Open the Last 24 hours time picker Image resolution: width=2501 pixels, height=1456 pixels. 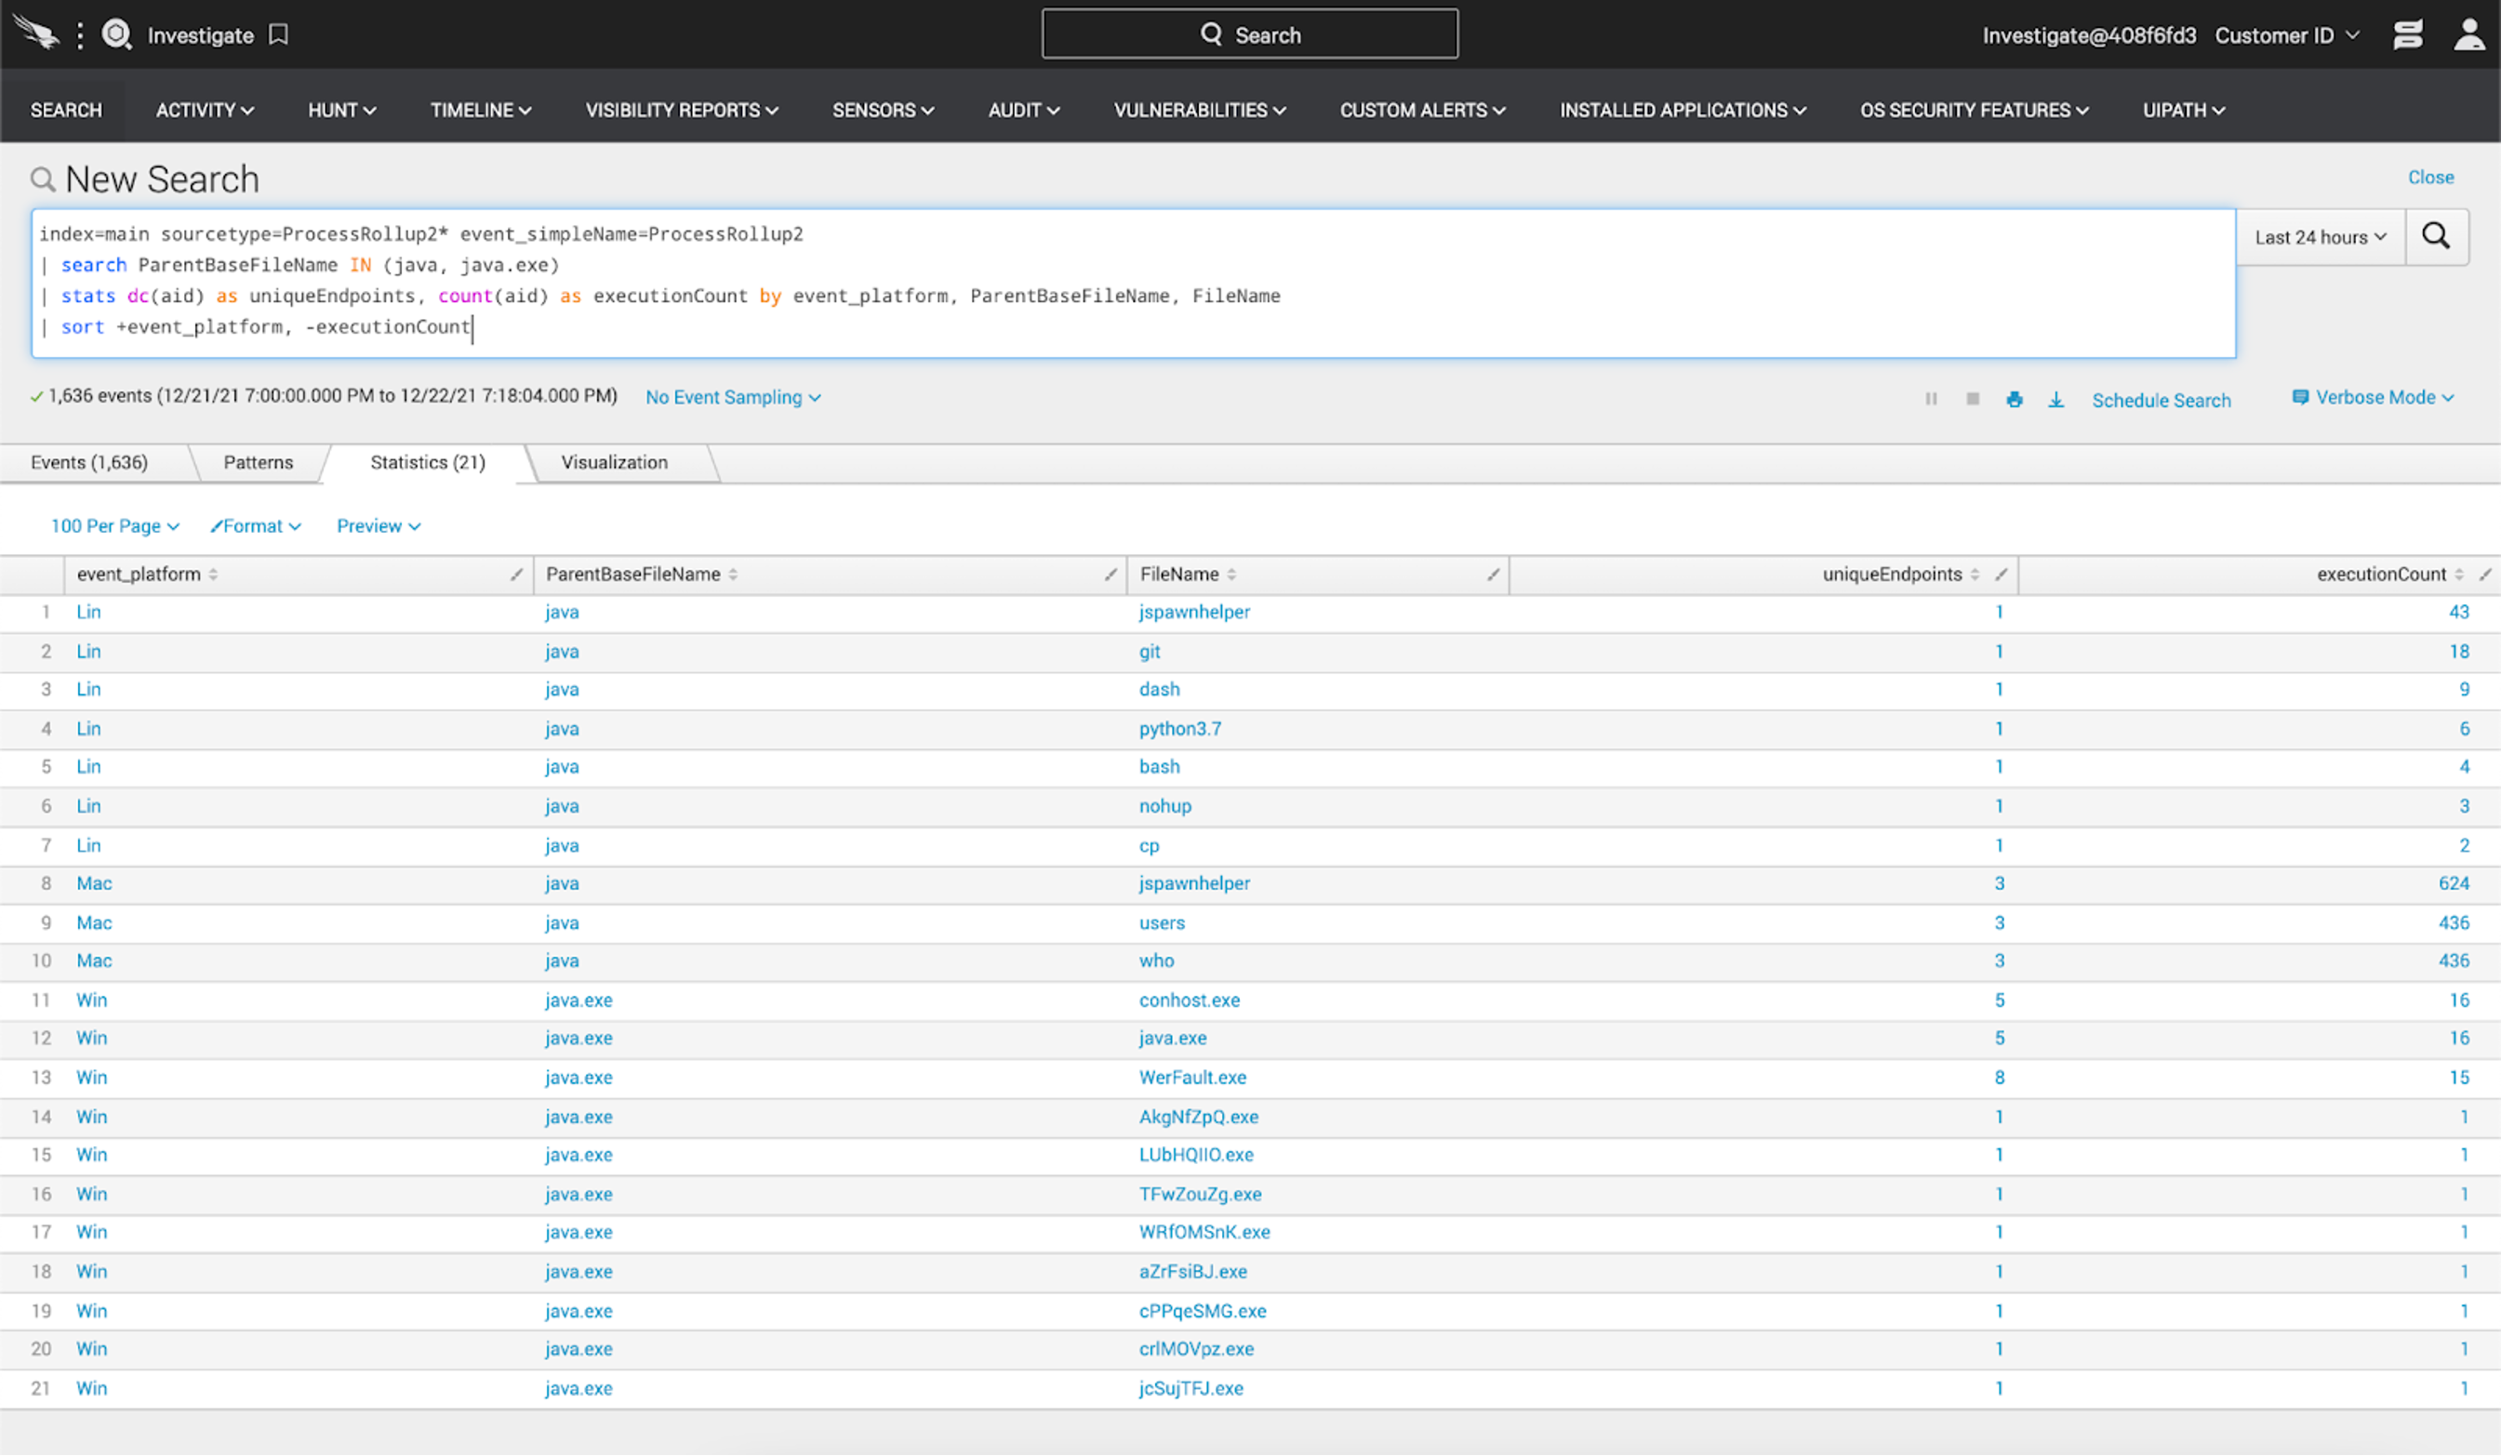[x=2321, y=237]
